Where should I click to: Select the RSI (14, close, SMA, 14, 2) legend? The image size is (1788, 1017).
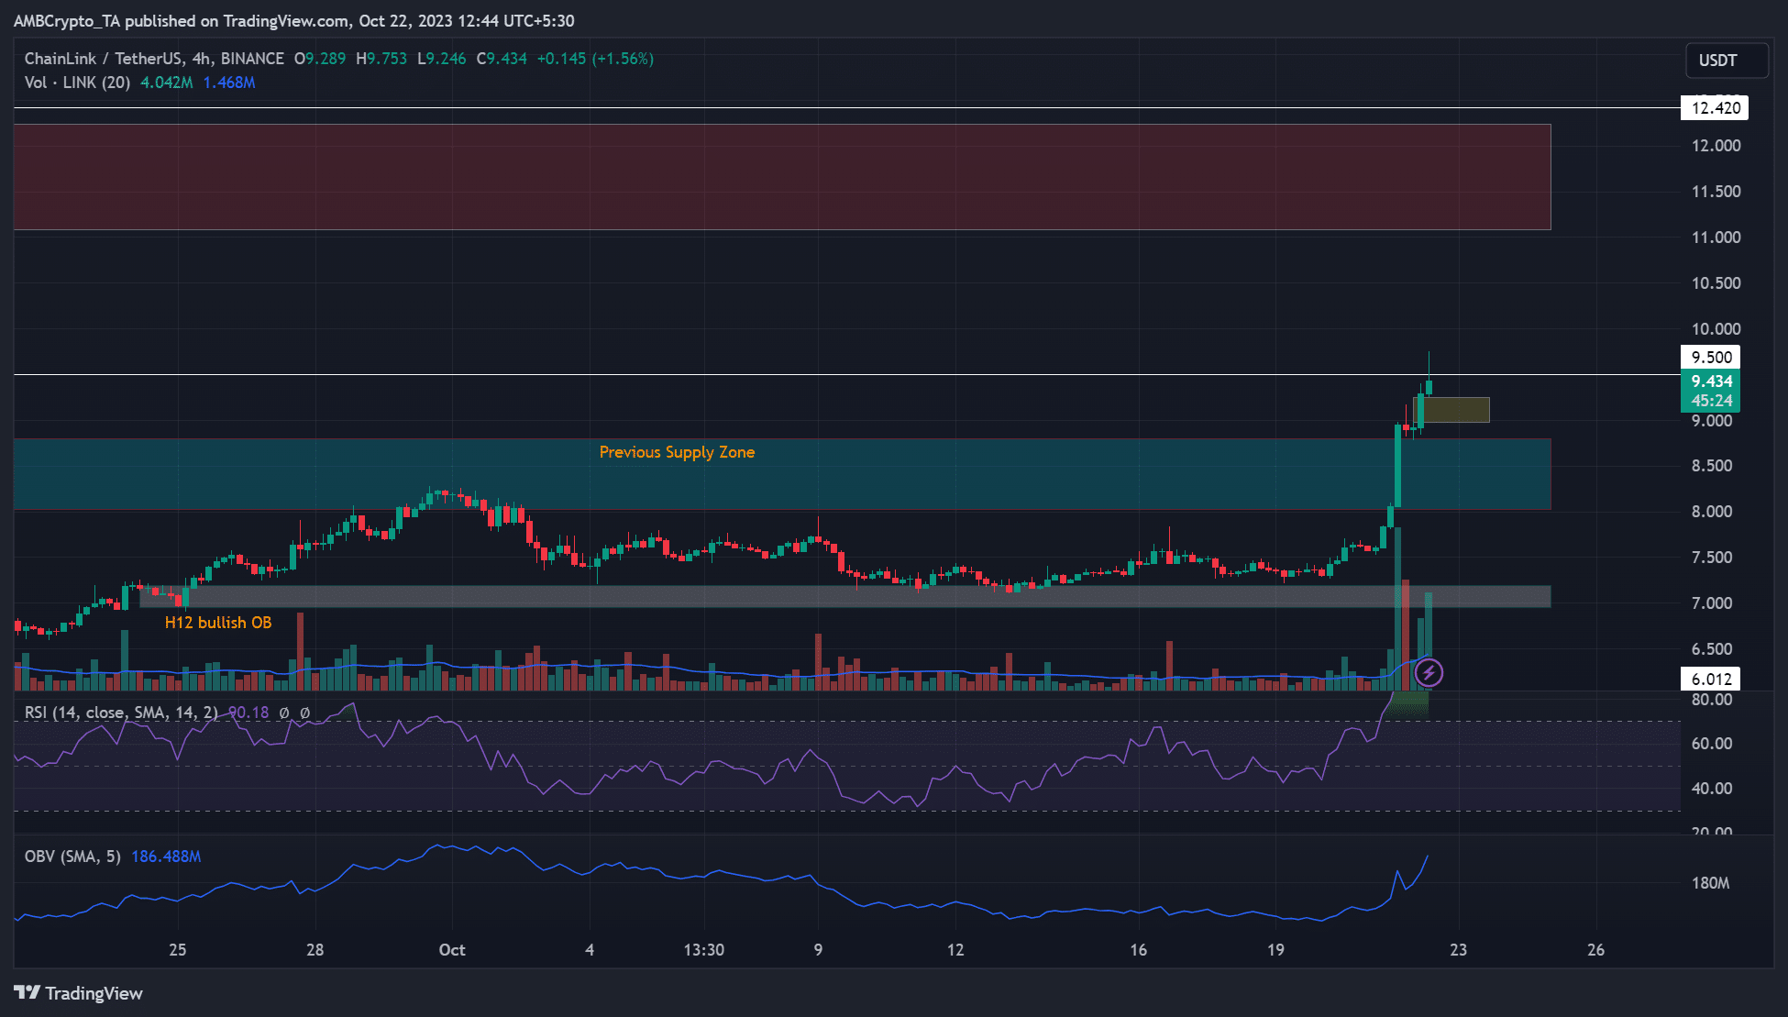[x=121, y=713]
